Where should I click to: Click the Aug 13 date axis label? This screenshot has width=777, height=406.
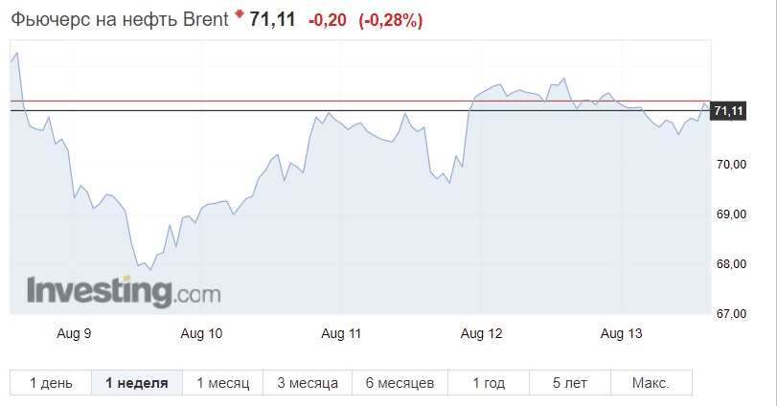click(x=621, y=333)
